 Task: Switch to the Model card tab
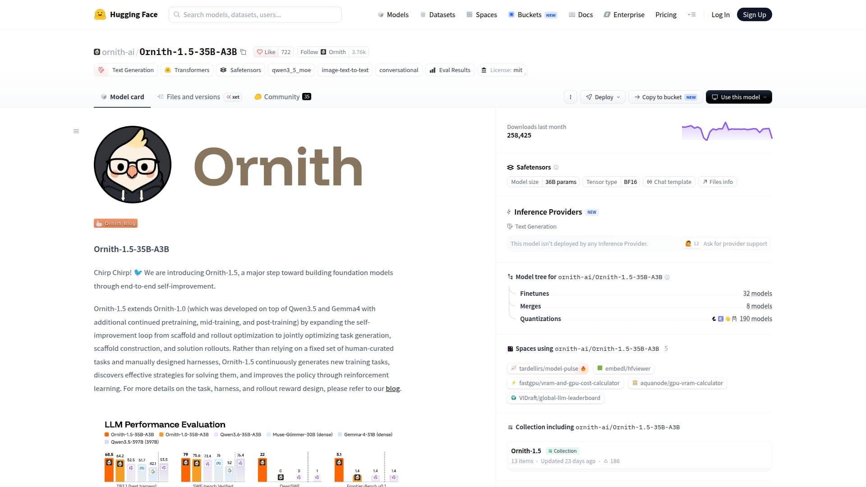tap(122, 96)
